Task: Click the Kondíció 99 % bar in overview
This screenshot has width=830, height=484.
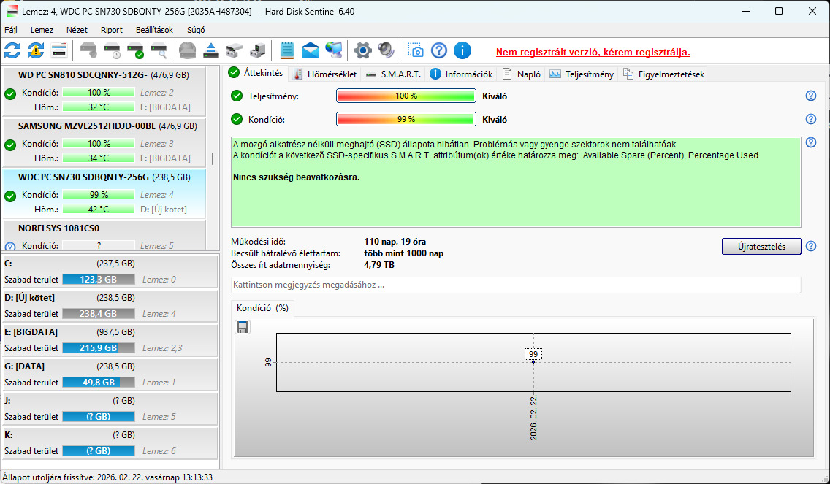Action: [406, 119]
